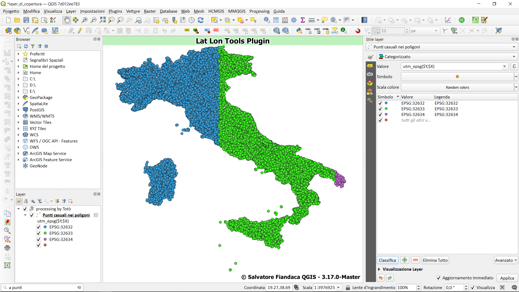Click the Statistical Summary sigma icon
The width and height of the screenshot is (519, 292).
coord(303,20)
